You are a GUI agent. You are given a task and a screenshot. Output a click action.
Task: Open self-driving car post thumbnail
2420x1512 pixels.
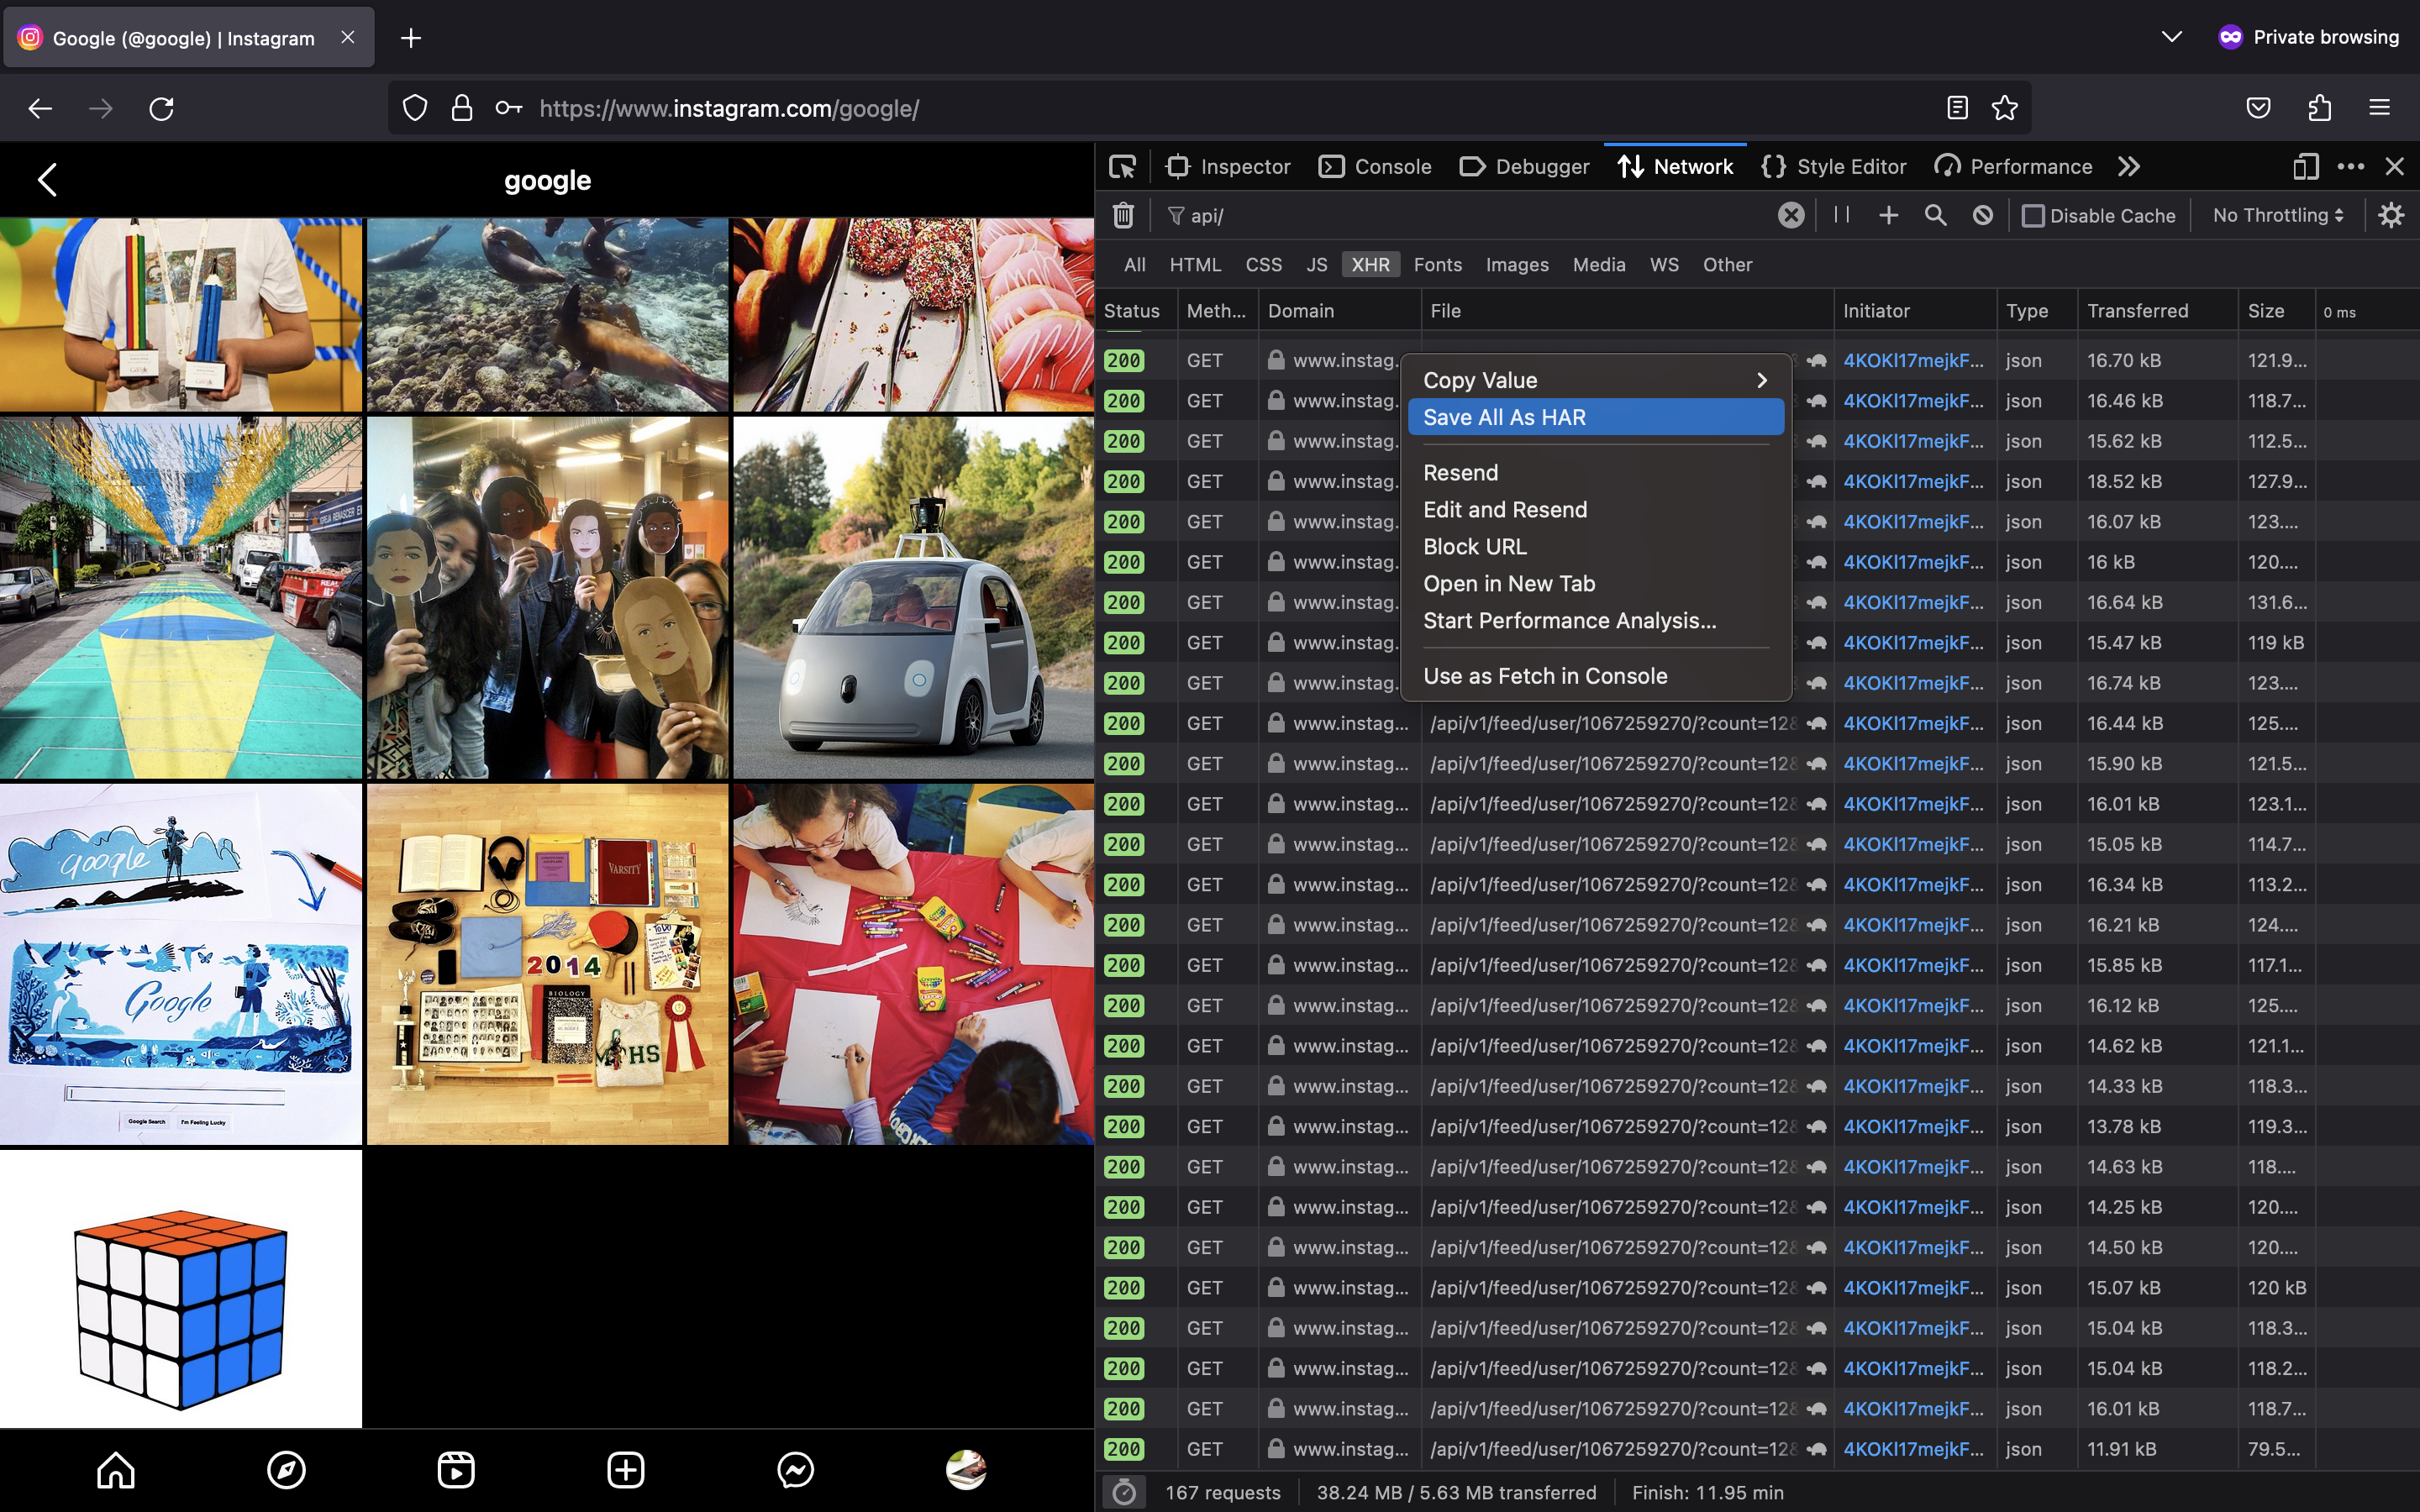click(x=913, y=598)
